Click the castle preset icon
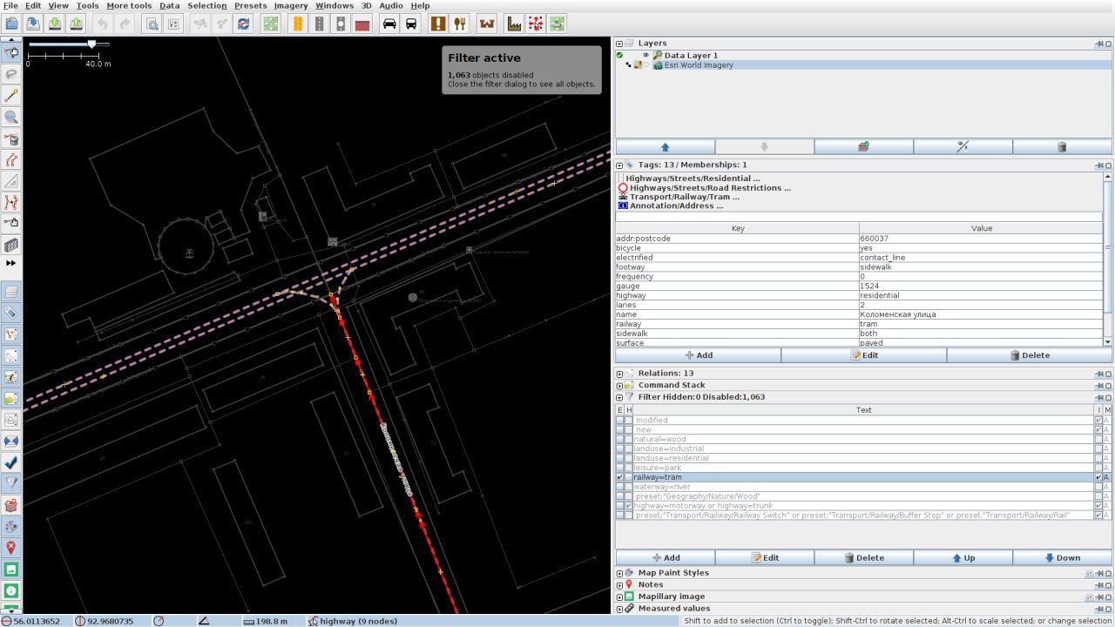The height and width of the screenshot is (627, 1115). point(487,24)
